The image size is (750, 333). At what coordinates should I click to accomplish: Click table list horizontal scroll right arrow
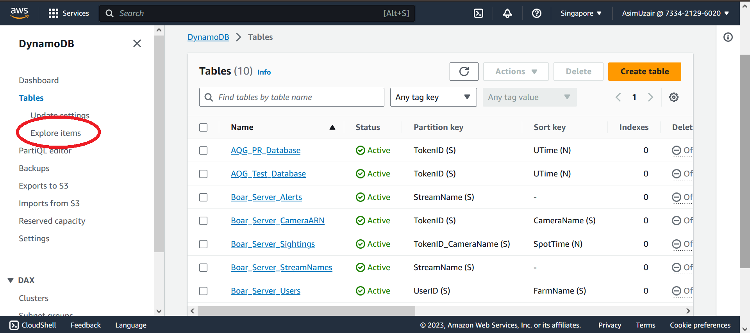pos(688,311)
